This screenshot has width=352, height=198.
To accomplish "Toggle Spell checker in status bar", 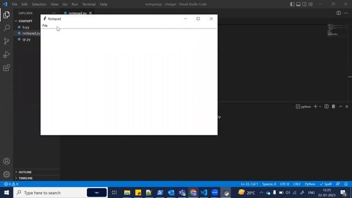I will click(326, 184).
